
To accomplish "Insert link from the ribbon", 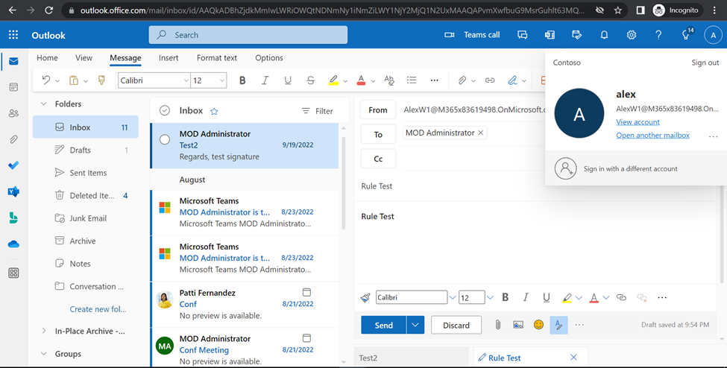I will tap(490, 80).
